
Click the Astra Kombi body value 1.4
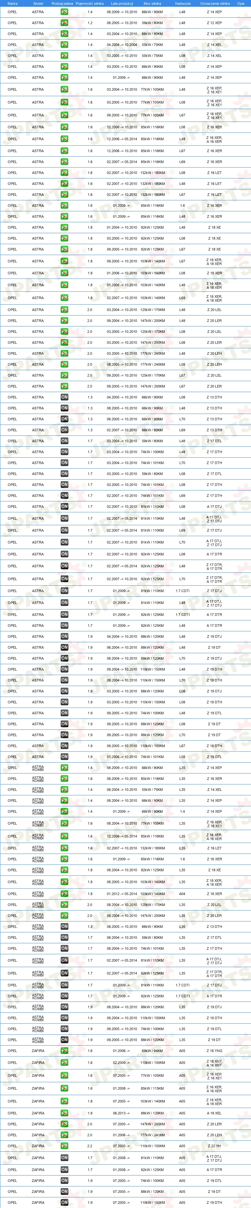coord(182,812)
